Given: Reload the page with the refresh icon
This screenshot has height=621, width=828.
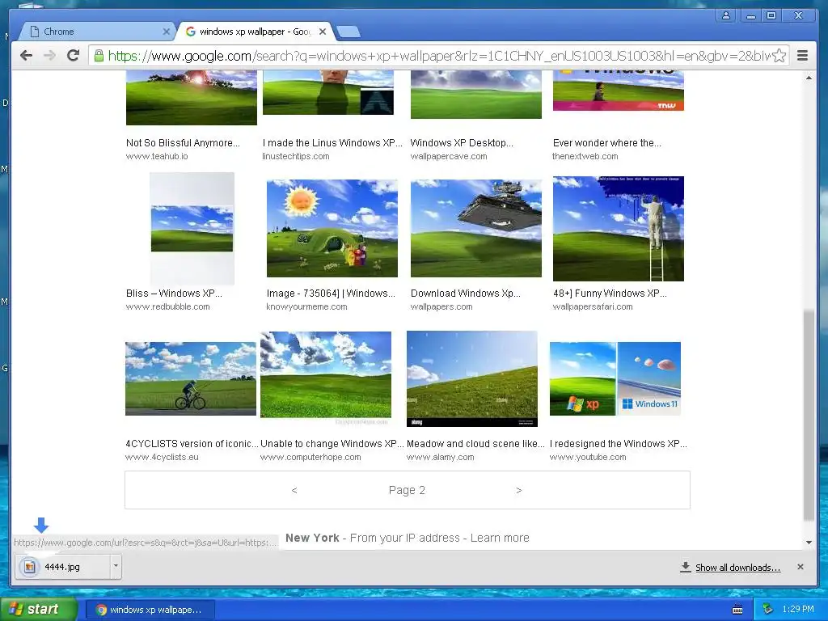Looking at the screenshot, I should [73, 56].
